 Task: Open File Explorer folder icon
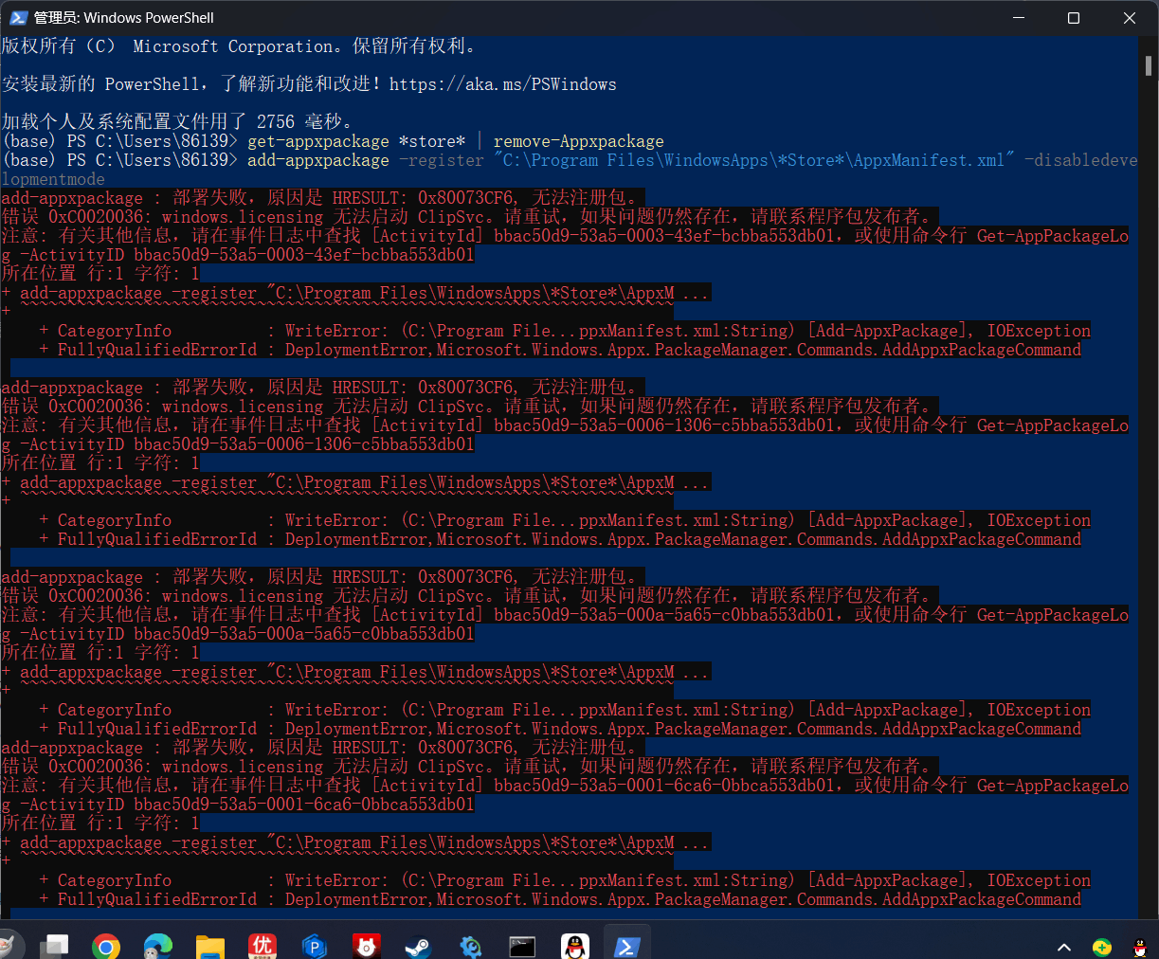pos(210,946)
